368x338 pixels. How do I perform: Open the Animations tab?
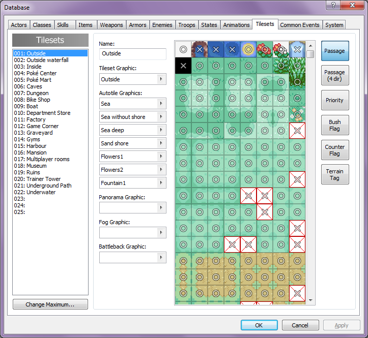(236, 25)
